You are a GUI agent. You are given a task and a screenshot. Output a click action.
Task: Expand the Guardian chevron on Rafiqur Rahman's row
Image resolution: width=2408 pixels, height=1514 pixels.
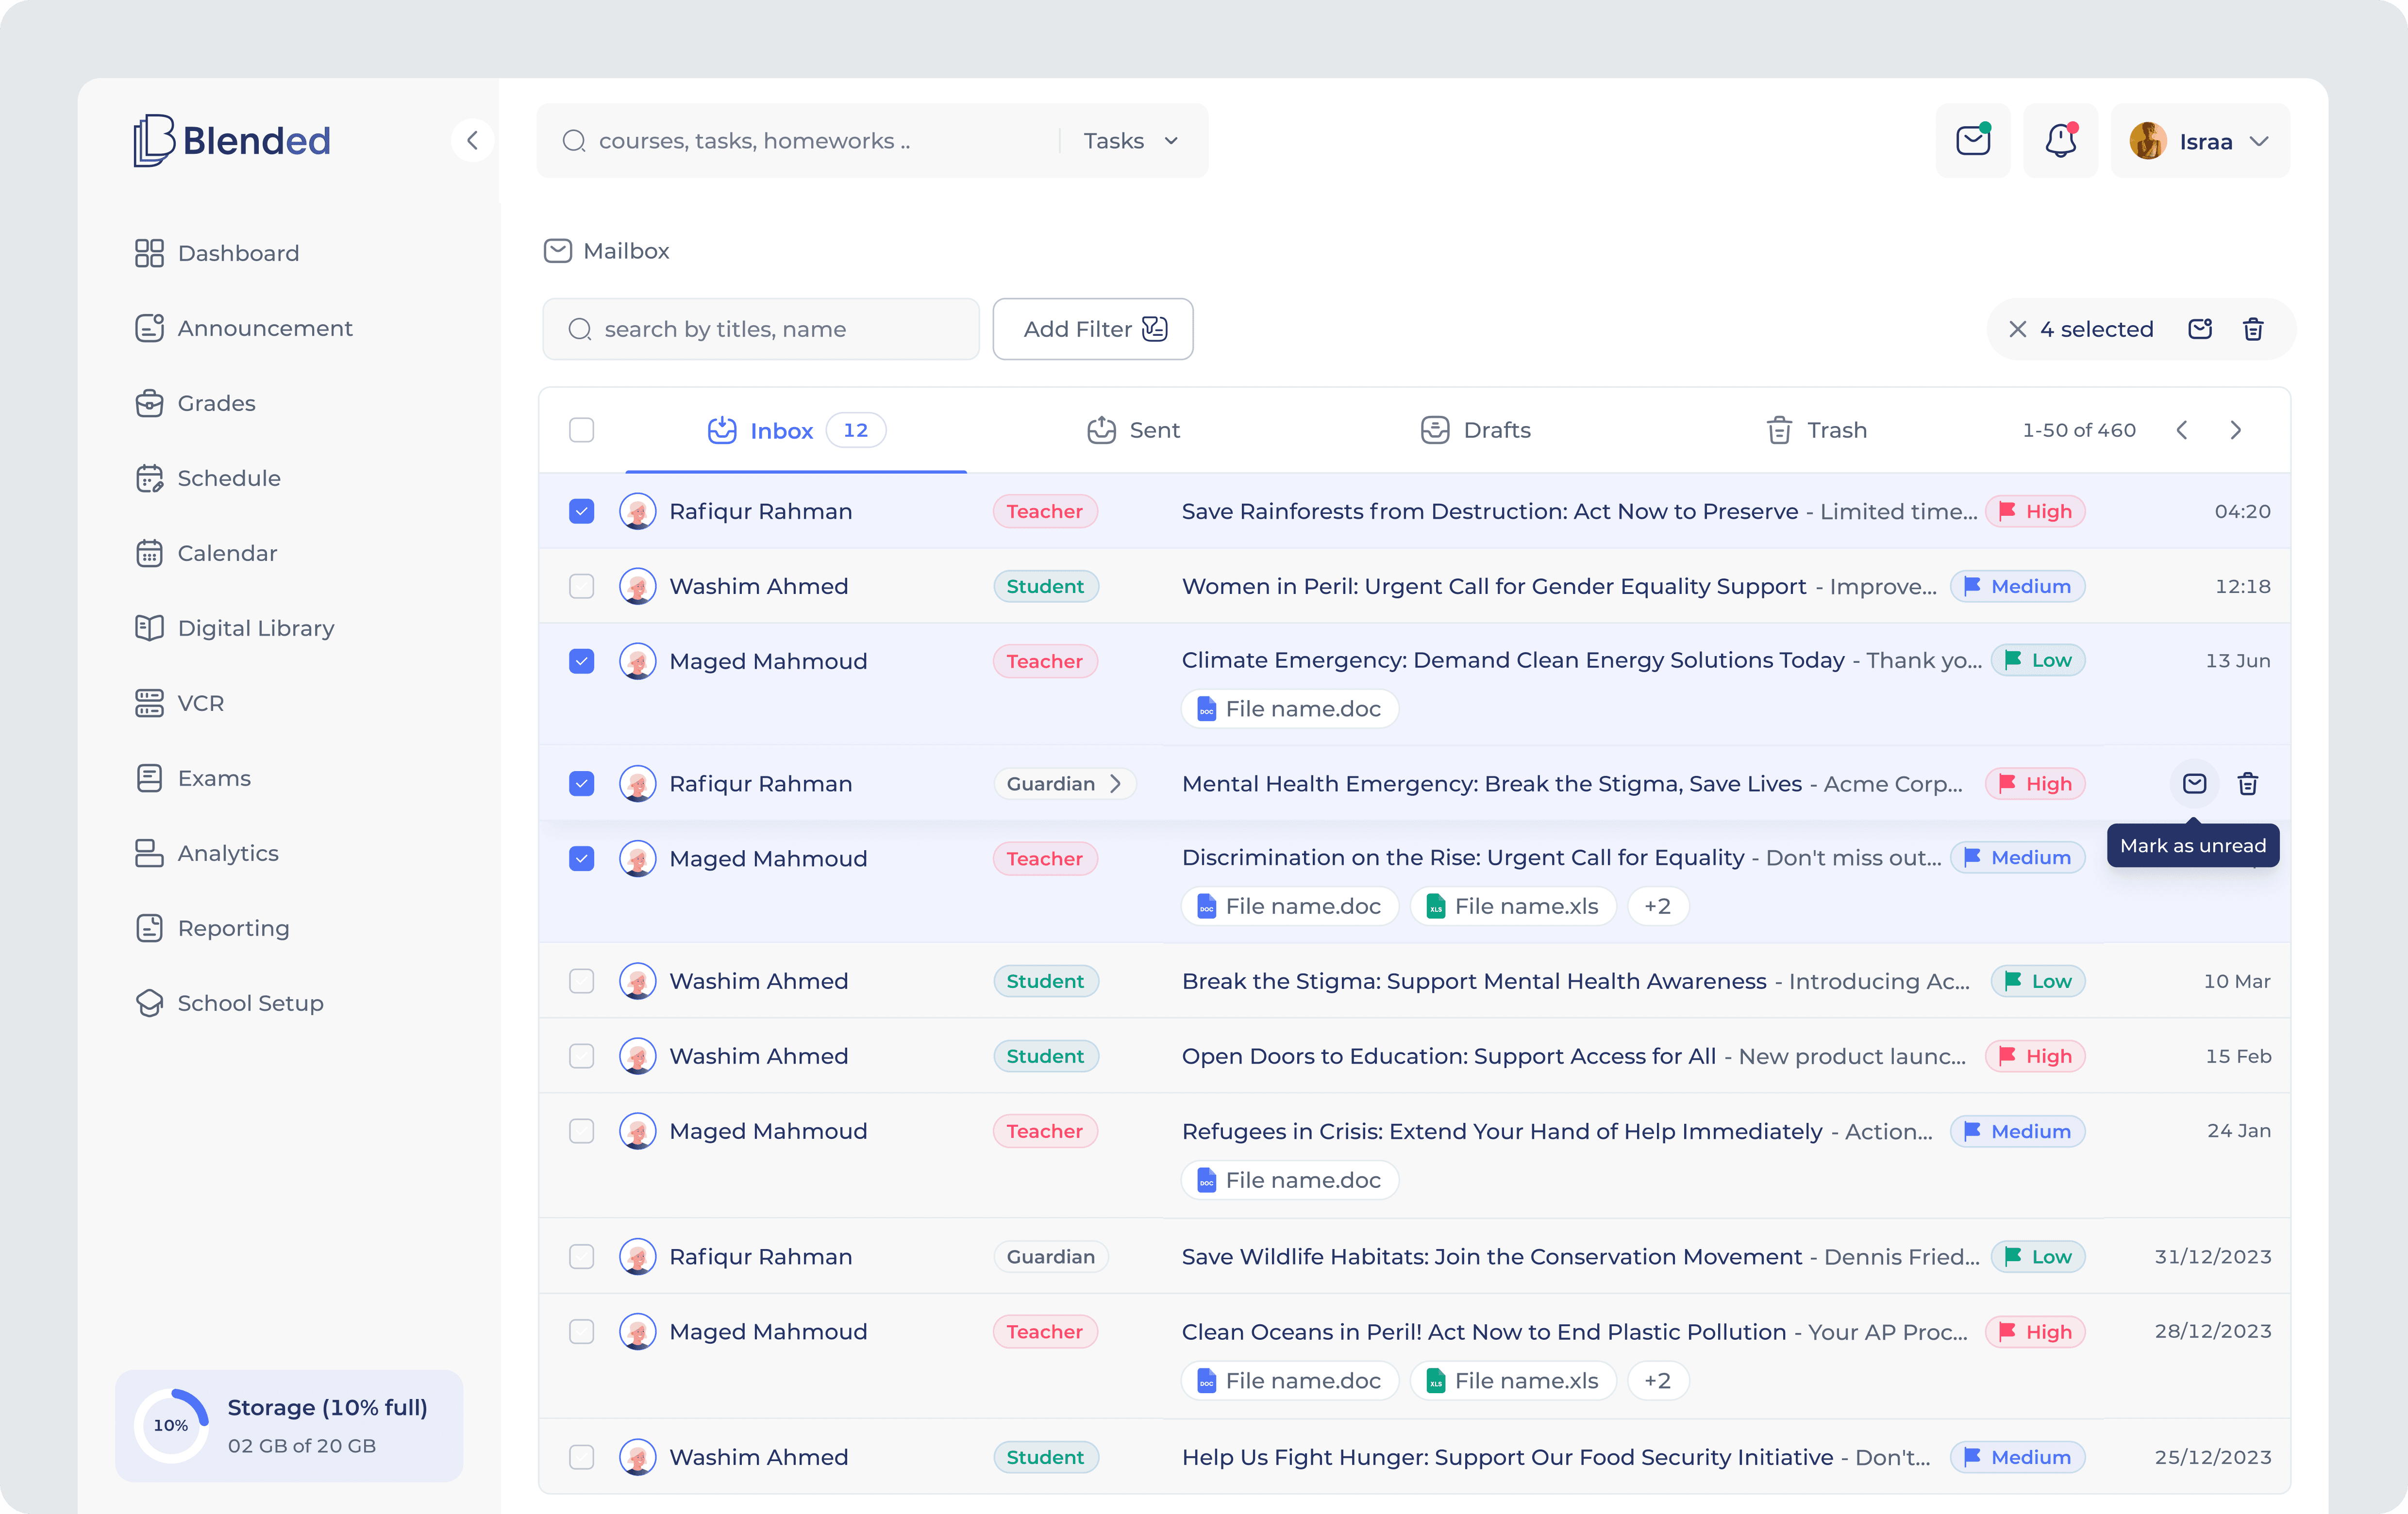pos(1117,784)
